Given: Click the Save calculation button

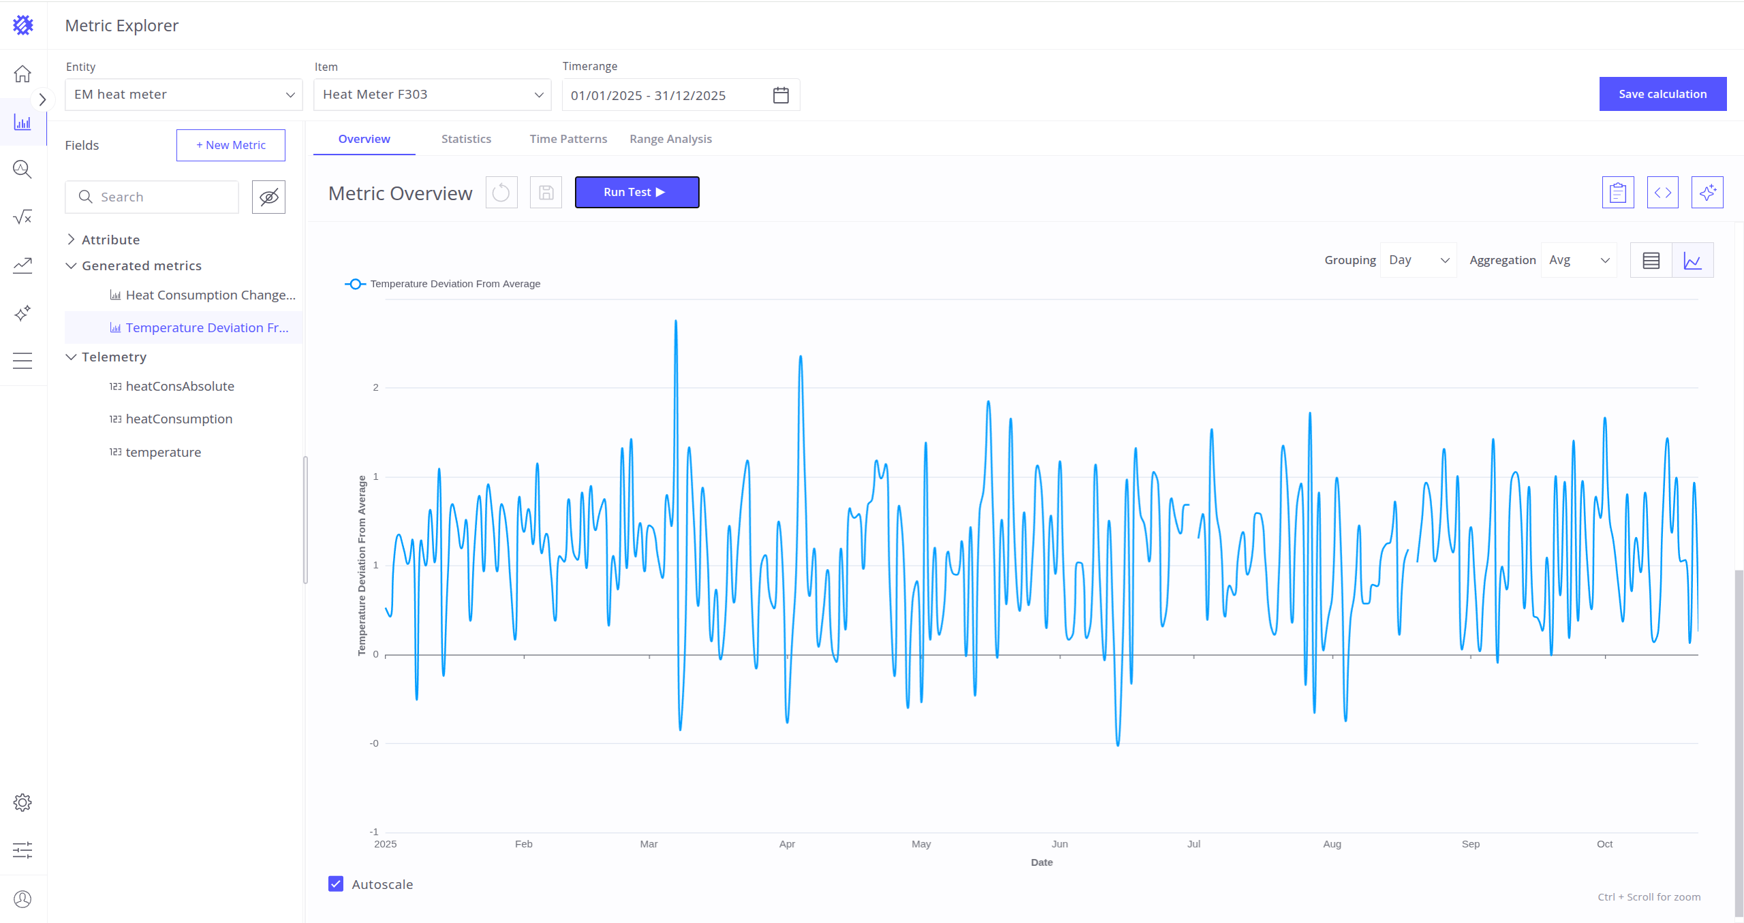Looking at the screenshot, I should point(1662,94).
